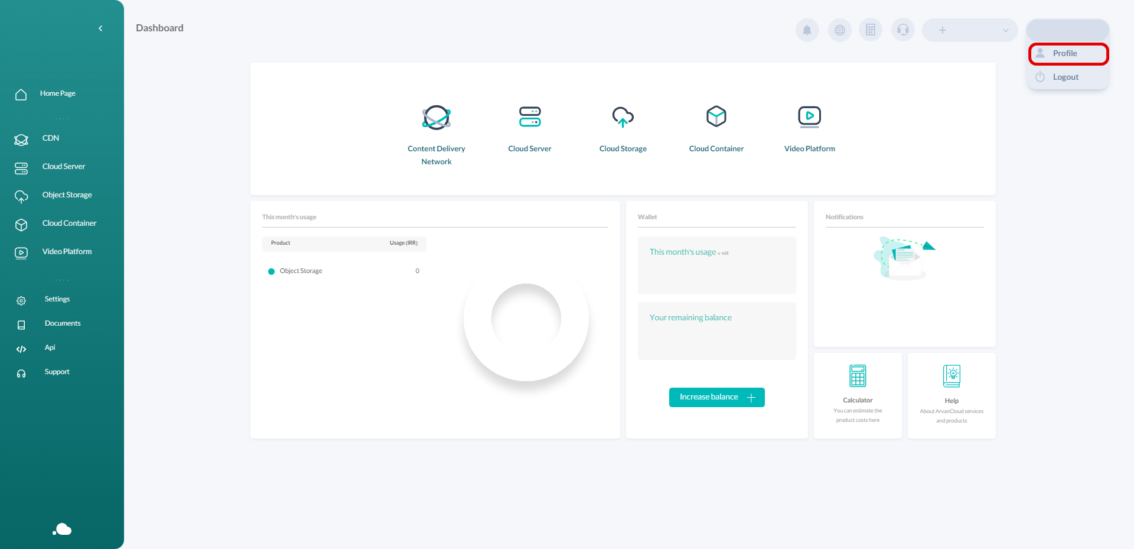The image size is (1134, 549).
Task: Click the usage donut chart
Action: pyautogui.click(x=526, y=319)
